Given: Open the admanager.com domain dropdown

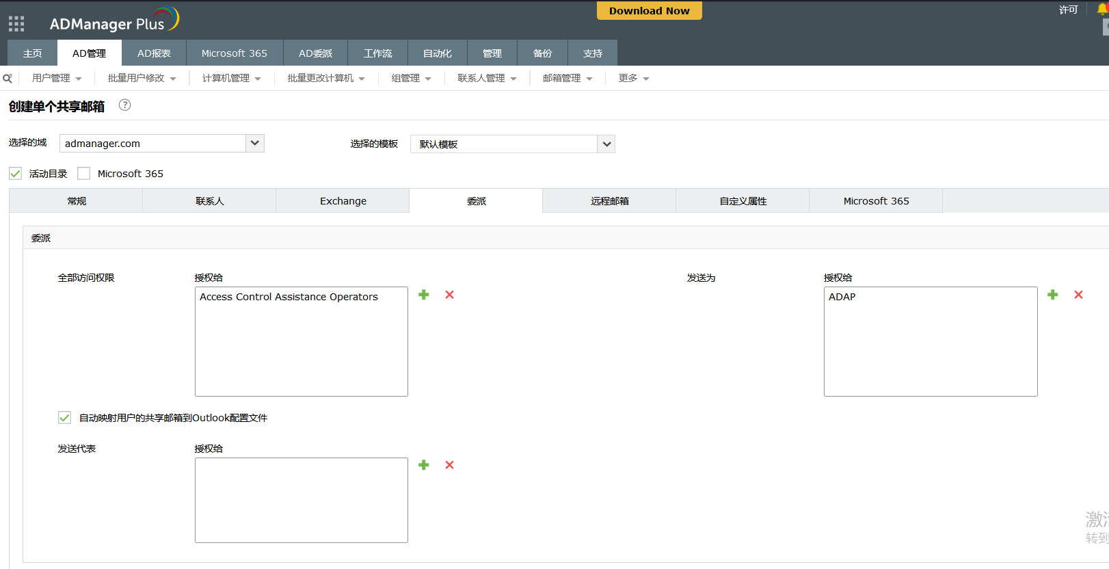Looking at the screenshot, I should point(254,144).
